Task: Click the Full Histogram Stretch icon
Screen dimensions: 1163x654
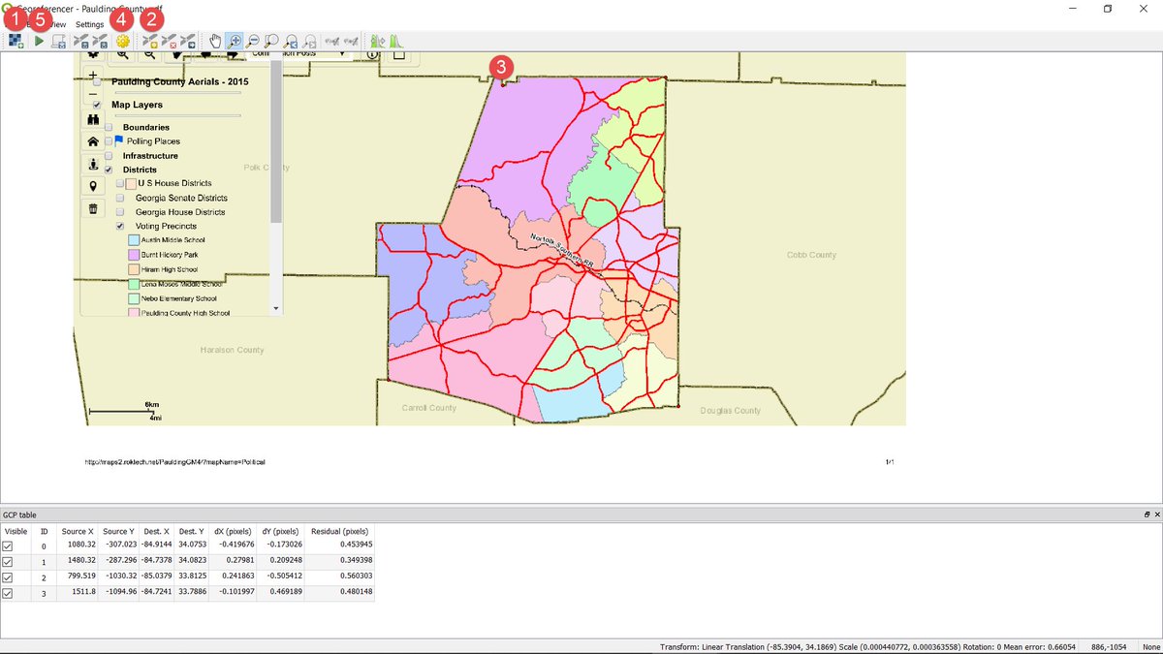Action: click(378, 41)
